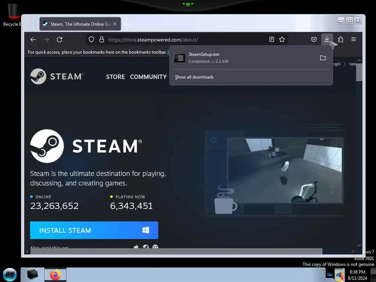This screenshot has width=376, height=282.
Task: Click the page scroll down arrow
Action: point(359,245)
